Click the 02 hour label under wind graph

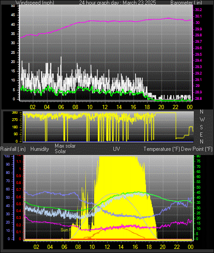(33, 107)
